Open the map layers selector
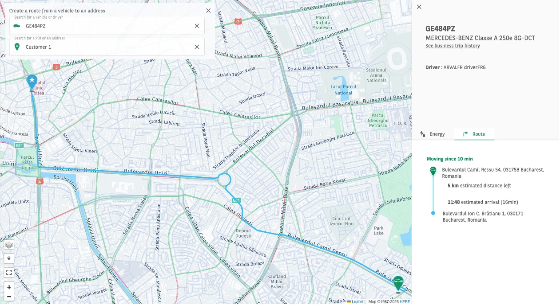The image size is (560, 305). [9, 244]
